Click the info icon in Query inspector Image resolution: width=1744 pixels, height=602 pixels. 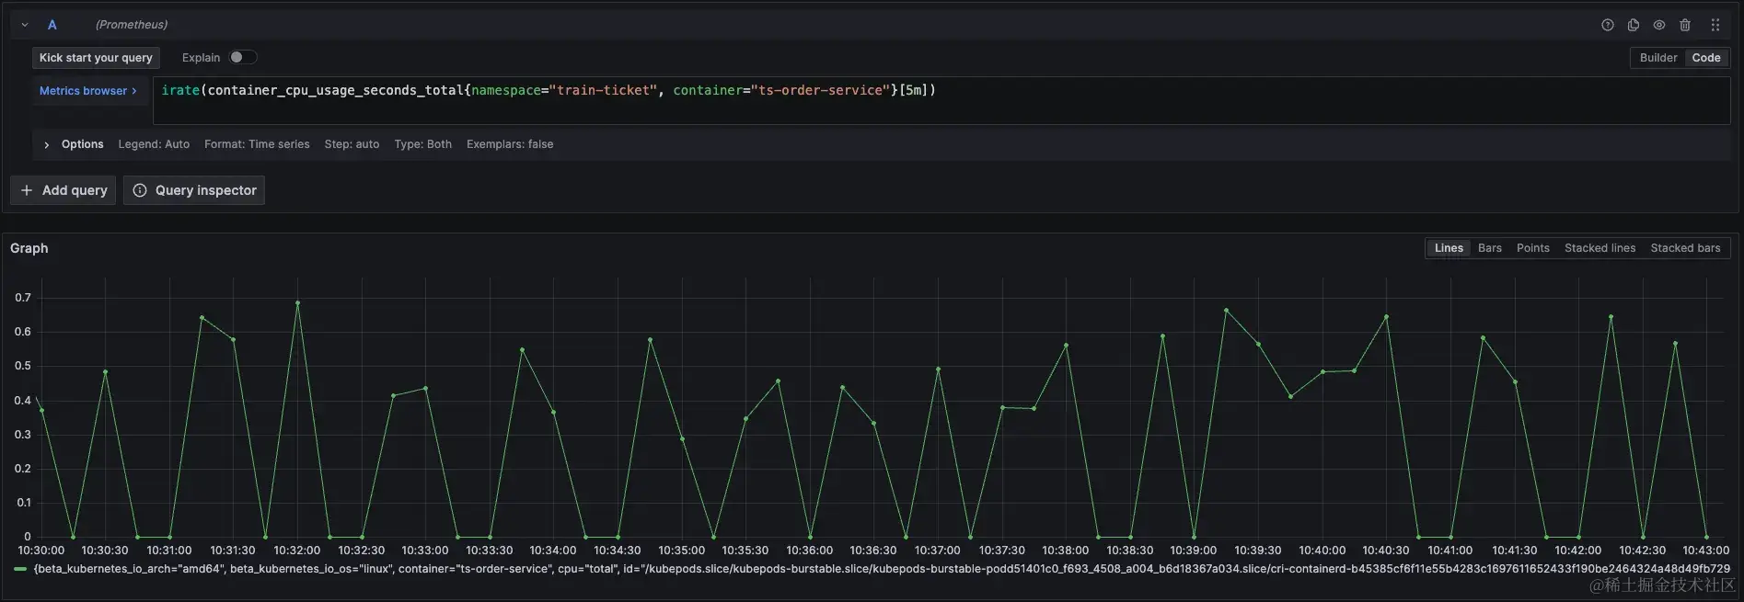tap(140, 190)
